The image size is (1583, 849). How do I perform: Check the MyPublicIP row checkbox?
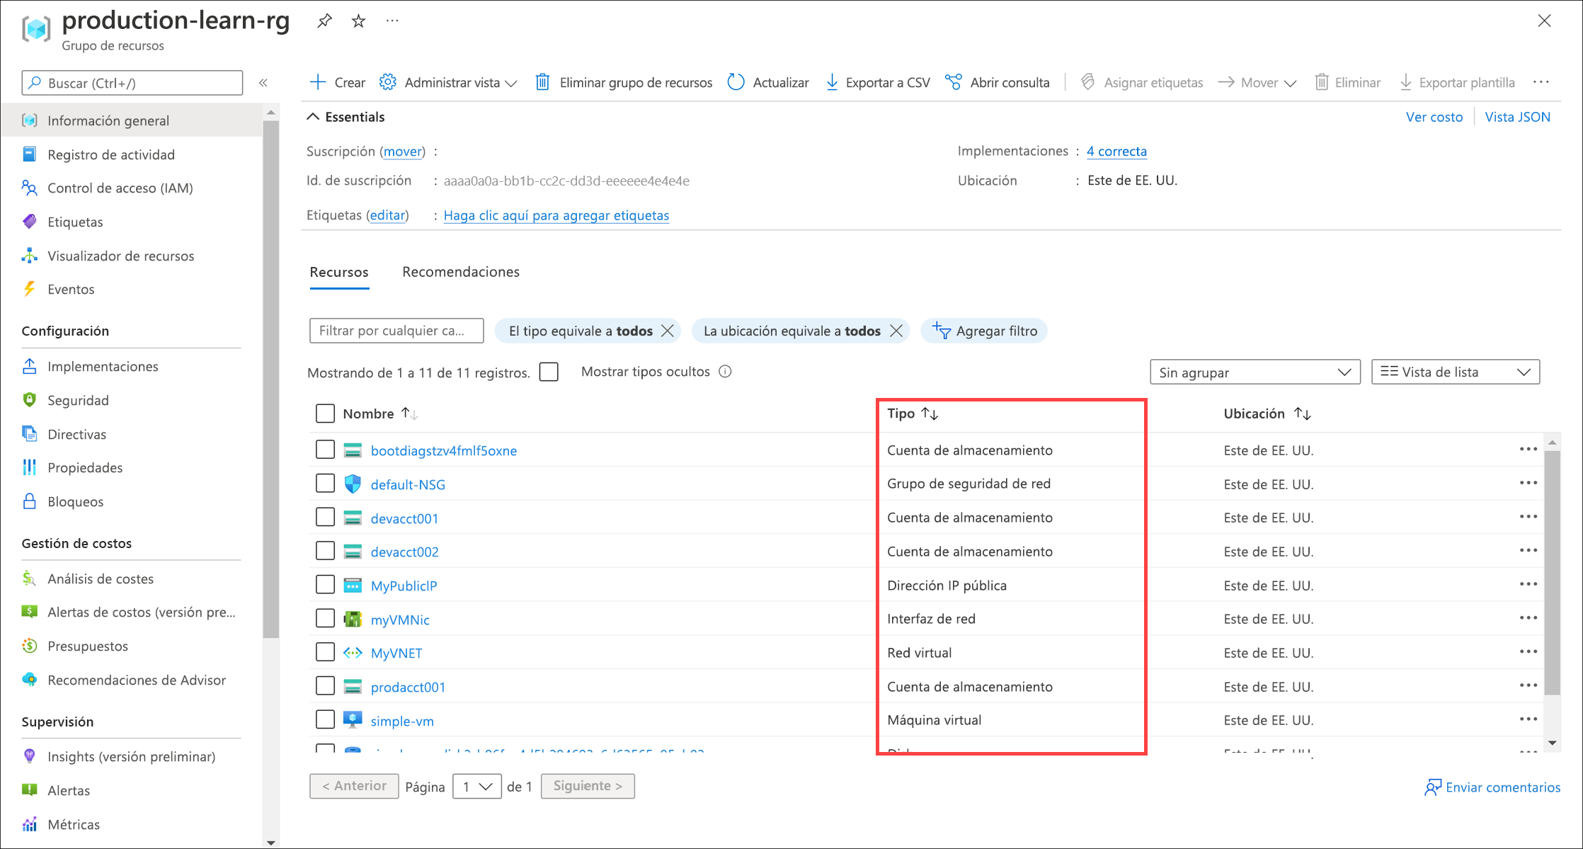tap(325, 585)
